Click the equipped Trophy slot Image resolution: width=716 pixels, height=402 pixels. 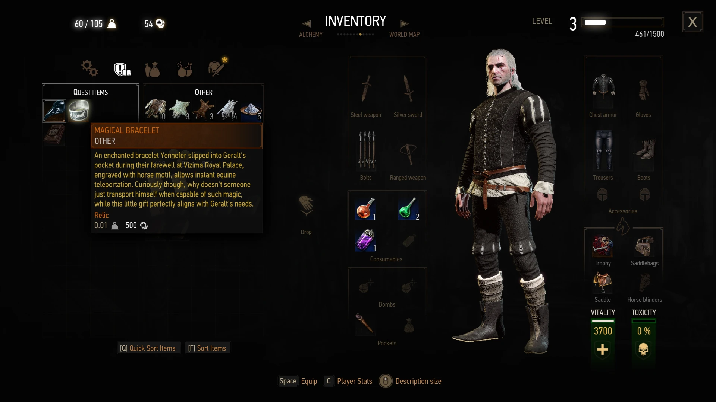click(603, 246)
